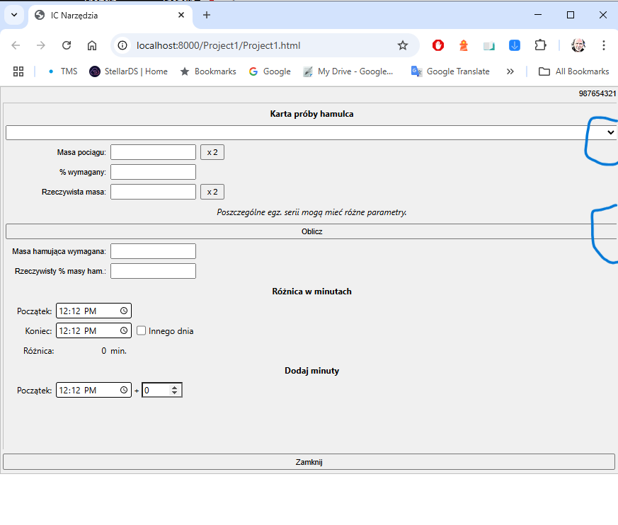Screen dimensions: 618x525
Task: Select the IC Narzędzia tab
Action: (x=110, y=16)
